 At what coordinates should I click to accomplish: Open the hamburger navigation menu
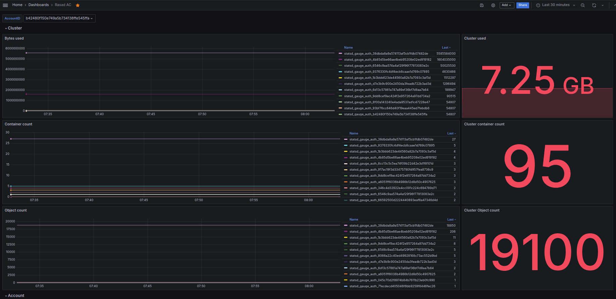pos(5,5)
